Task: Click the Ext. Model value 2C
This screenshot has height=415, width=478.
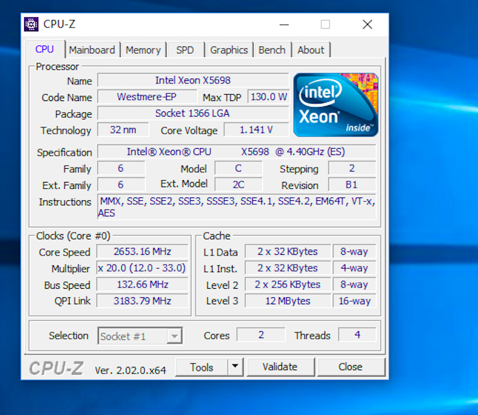Action: click(x=238, y=185)
